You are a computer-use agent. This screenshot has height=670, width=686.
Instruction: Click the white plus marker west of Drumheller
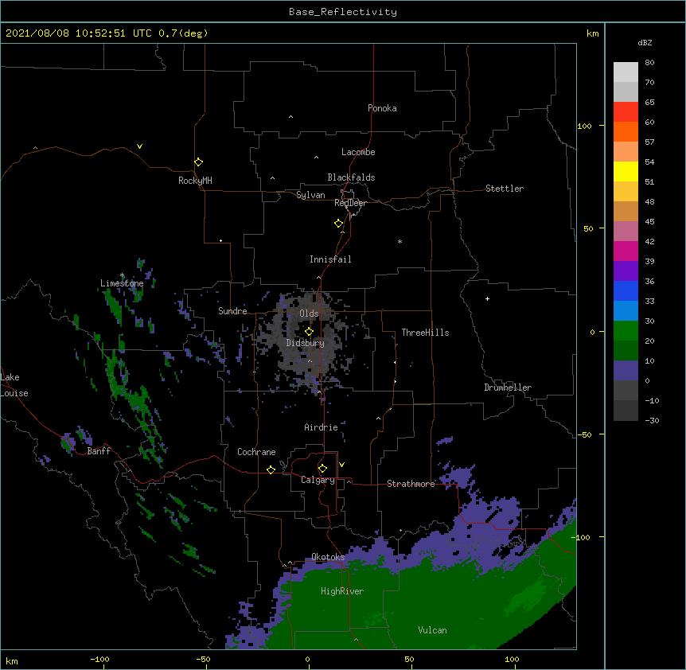click(487, 298)
